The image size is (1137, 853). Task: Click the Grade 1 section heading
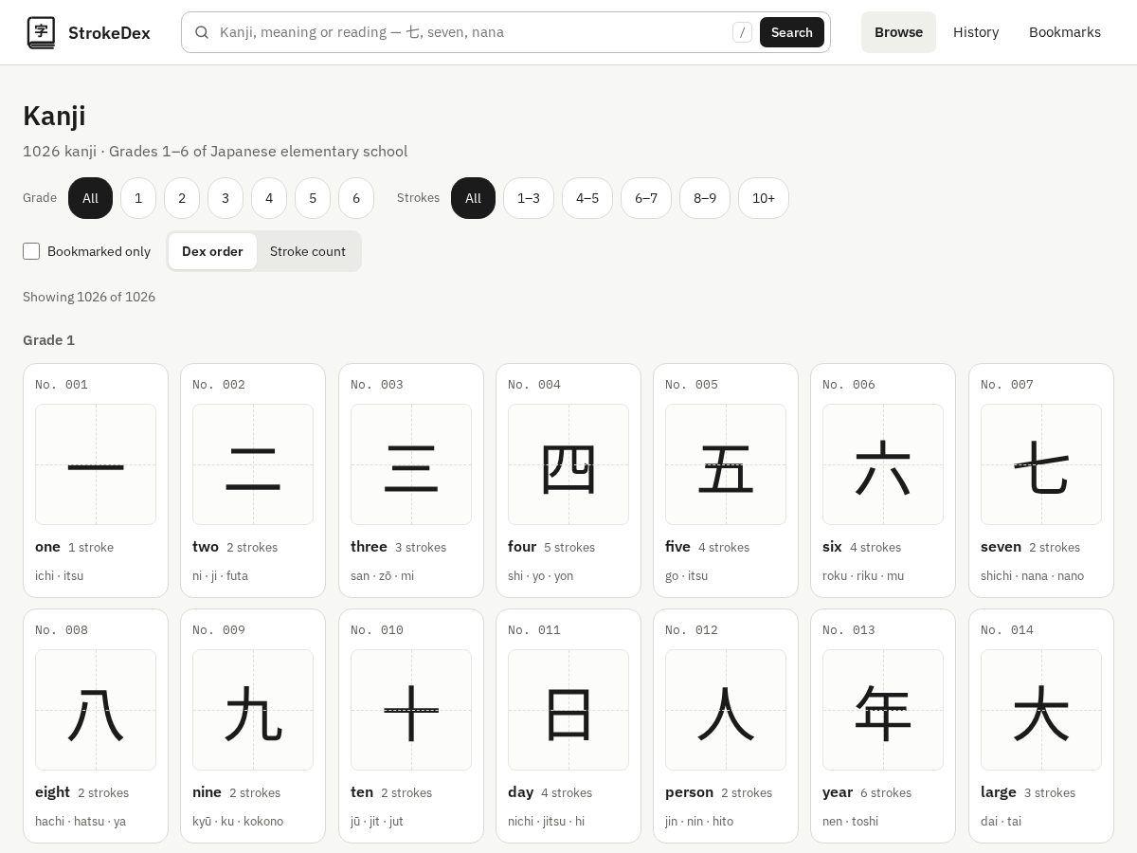click(48, 340)
